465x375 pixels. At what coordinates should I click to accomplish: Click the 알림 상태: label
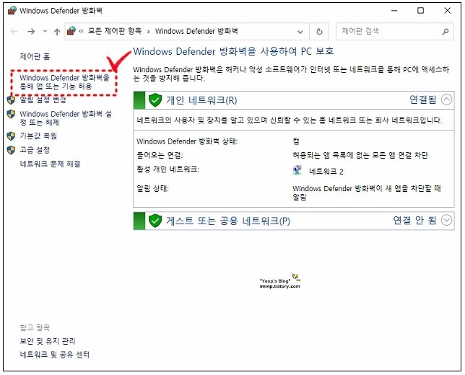[x=152, y=188]
